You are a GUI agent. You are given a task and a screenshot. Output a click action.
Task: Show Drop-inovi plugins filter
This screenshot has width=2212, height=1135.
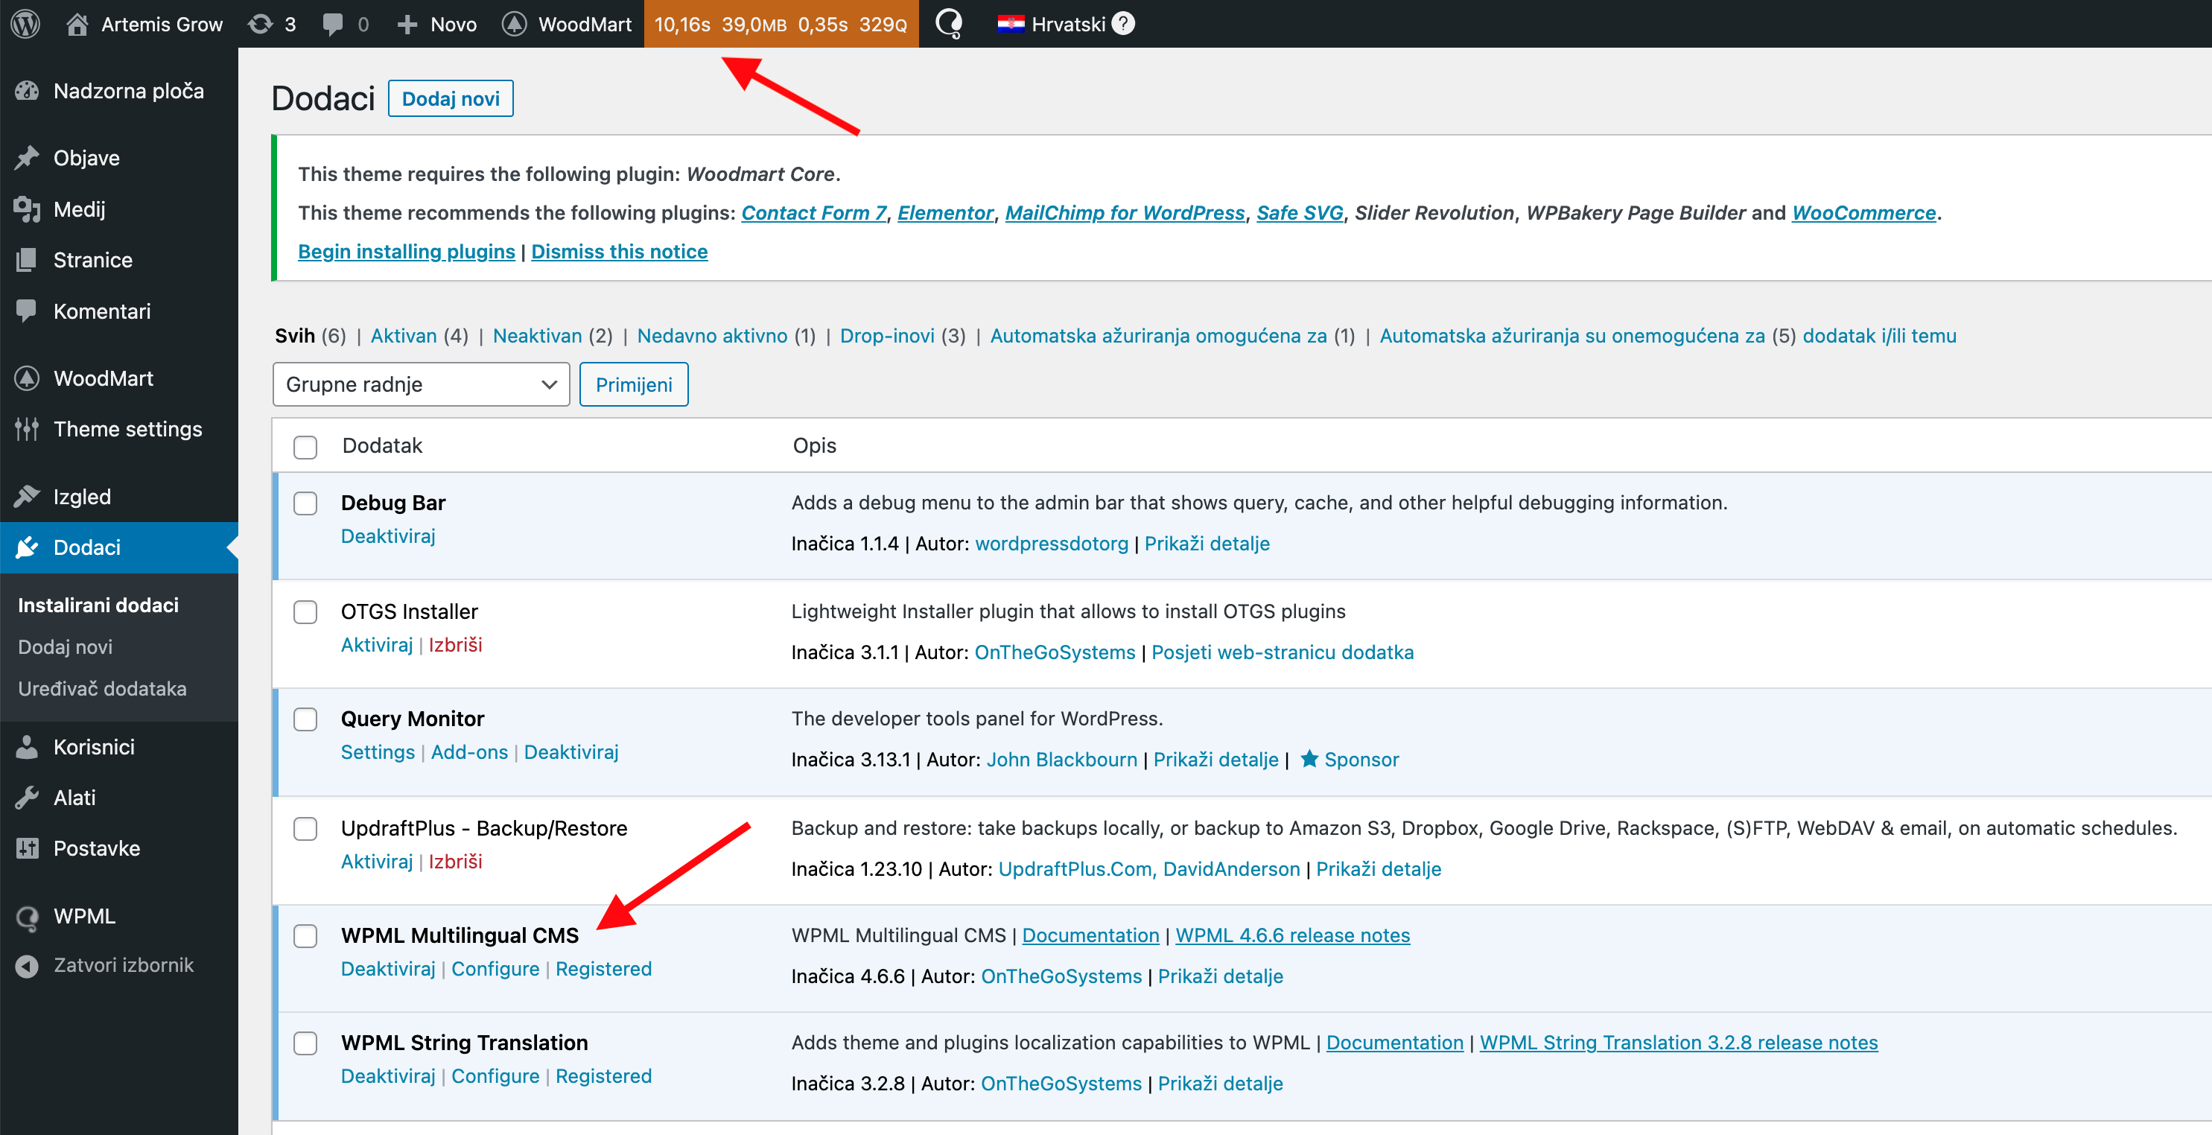[x=887, y=336]
